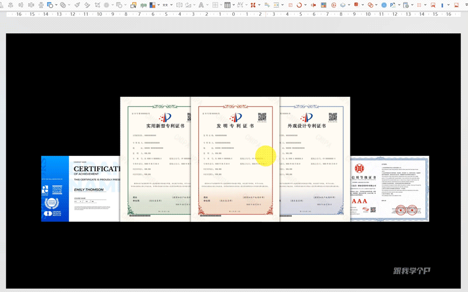This screenshot has height=292, width=468.
Task: Click the text effects letter A icon
Action: pyautogui.click(x=201, y=5)
